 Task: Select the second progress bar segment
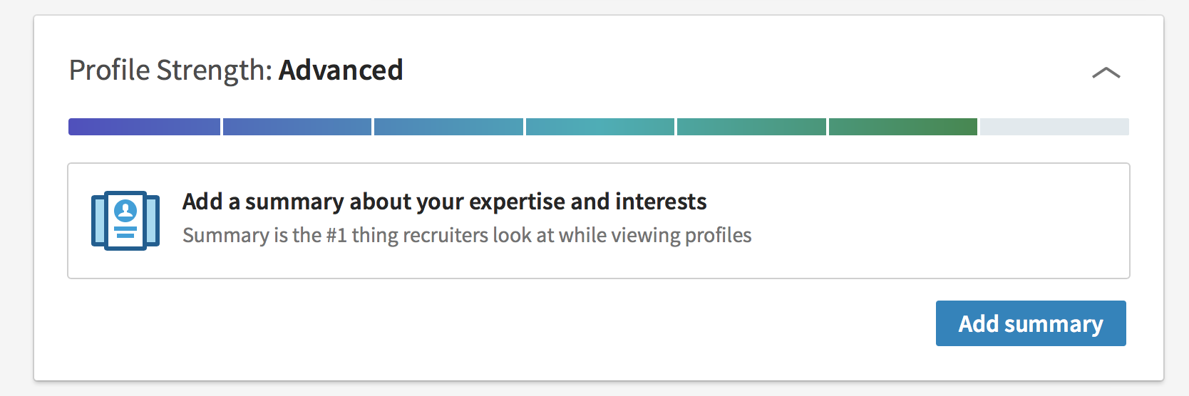click(297, 127)
